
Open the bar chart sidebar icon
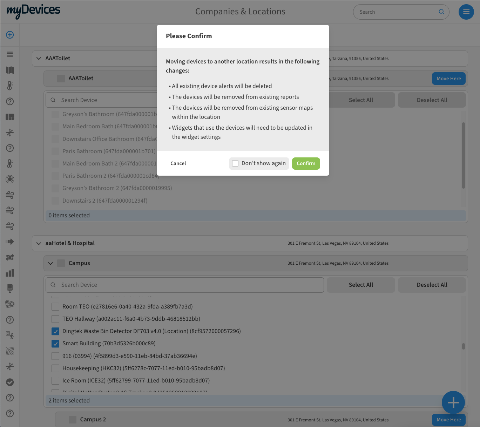tap(10, 273)
